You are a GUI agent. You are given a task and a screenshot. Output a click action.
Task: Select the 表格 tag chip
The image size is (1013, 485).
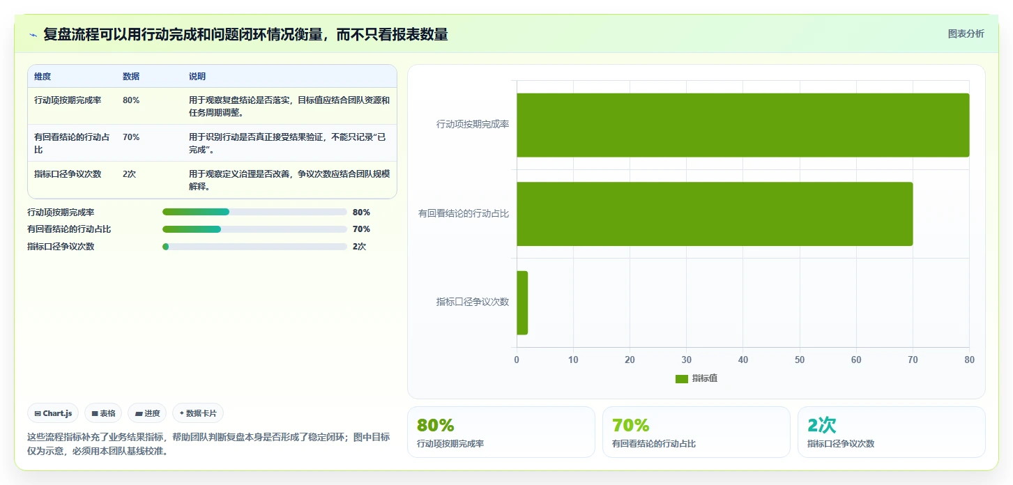point(103,413)
